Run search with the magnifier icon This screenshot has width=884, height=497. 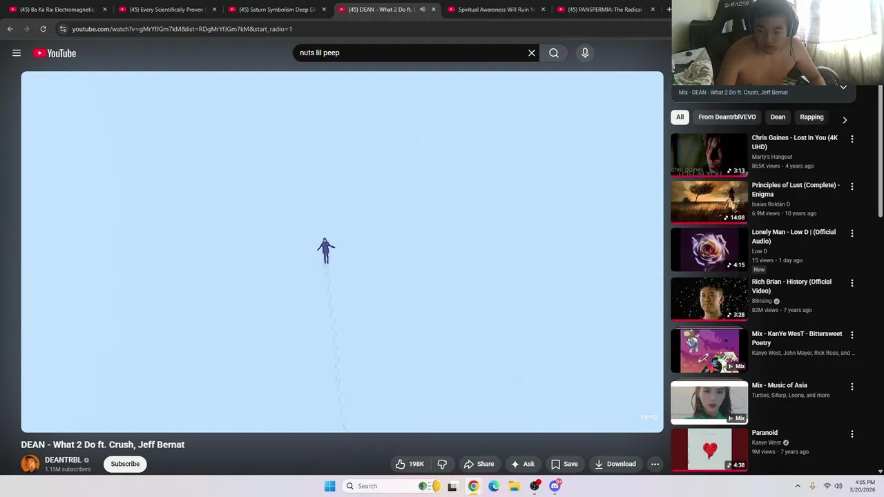554,53
